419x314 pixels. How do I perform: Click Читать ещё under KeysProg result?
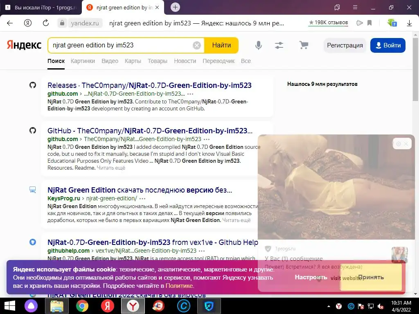237,220
